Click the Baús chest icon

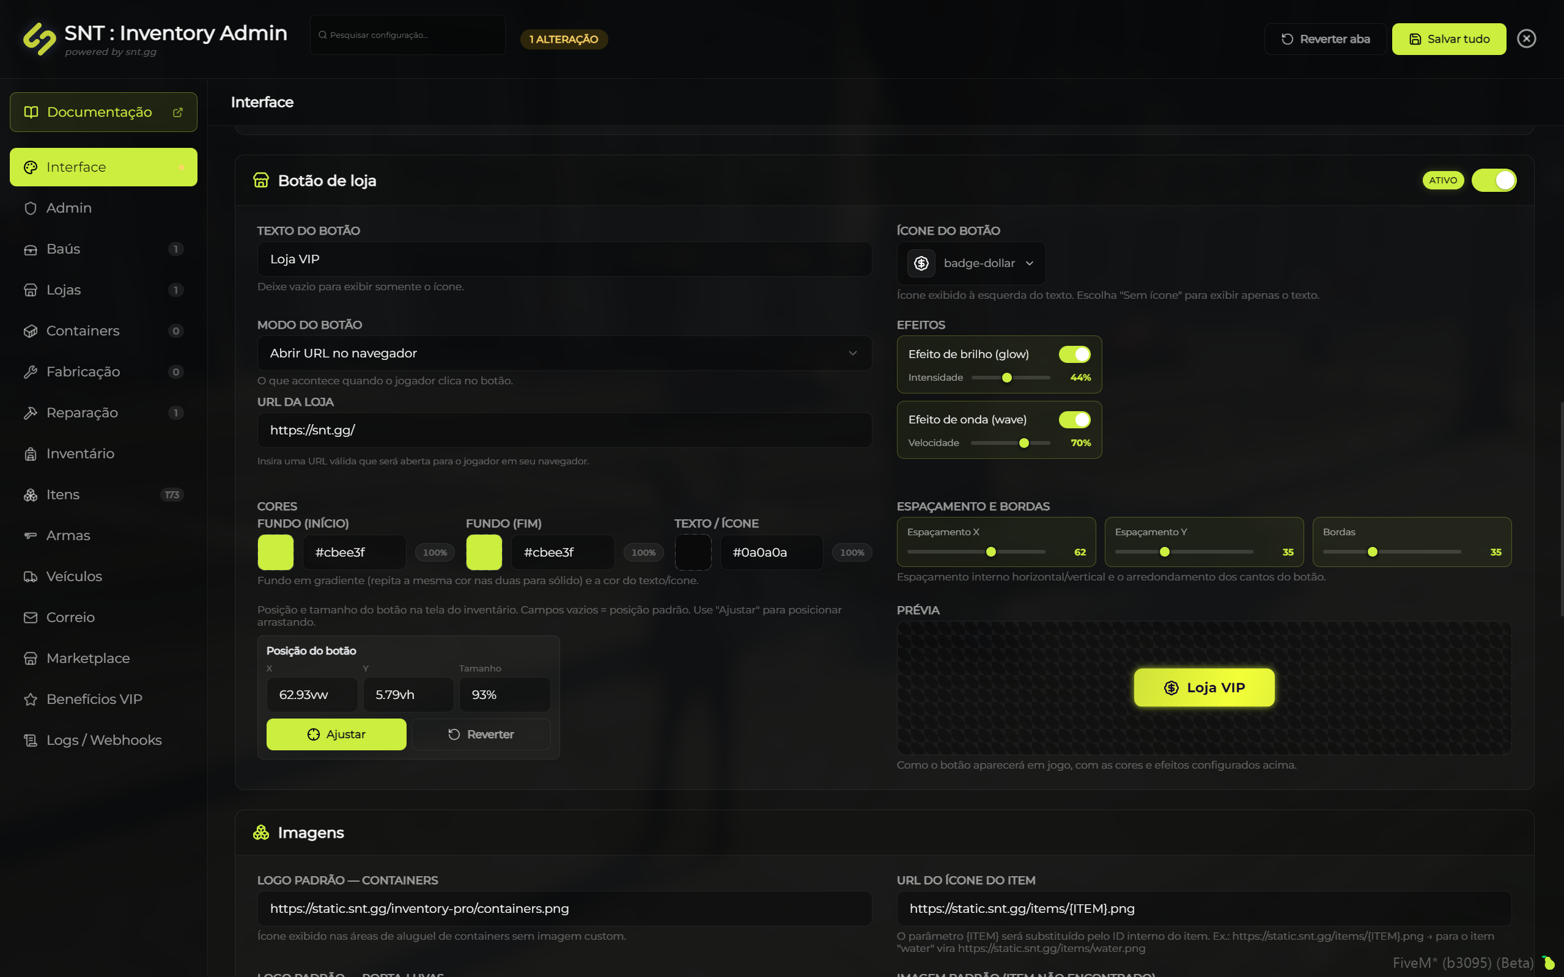coord(31,249)
